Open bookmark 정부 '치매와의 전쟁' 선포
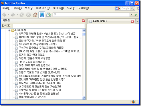 coord(32,97)
